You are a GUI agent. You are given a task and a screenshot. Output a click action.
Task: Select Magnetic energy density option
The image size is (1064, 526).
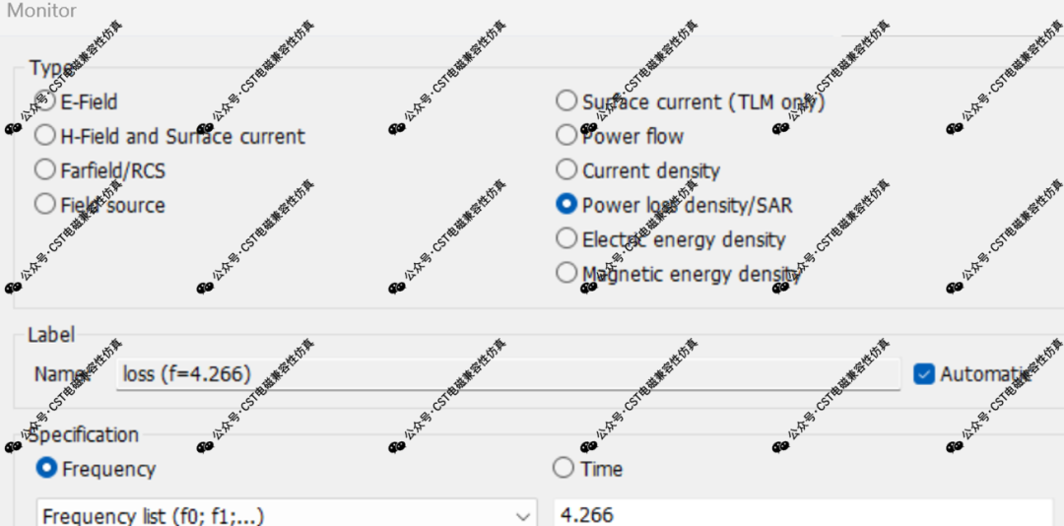(565, 273)
